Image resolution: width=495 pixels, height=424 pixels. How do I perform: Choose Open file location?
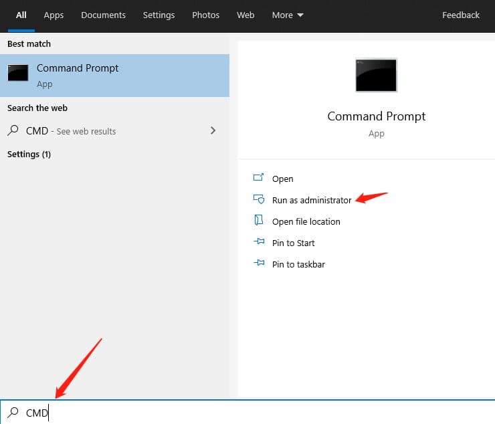(306, 221)
